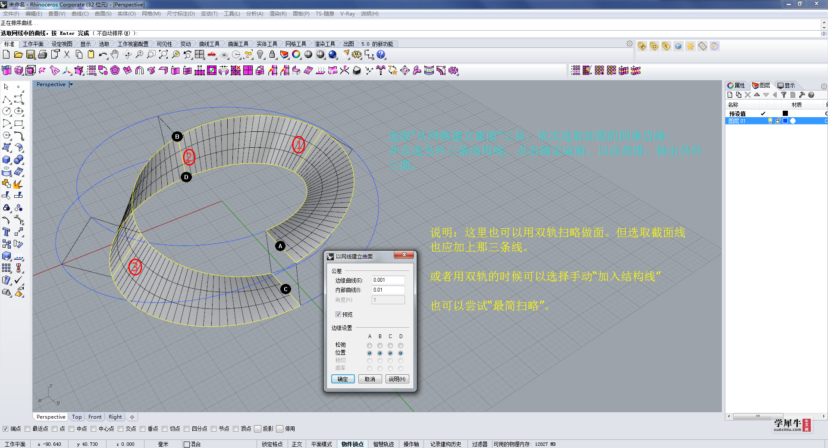Toggle 正交 in status bar

[x=297, y=444]
